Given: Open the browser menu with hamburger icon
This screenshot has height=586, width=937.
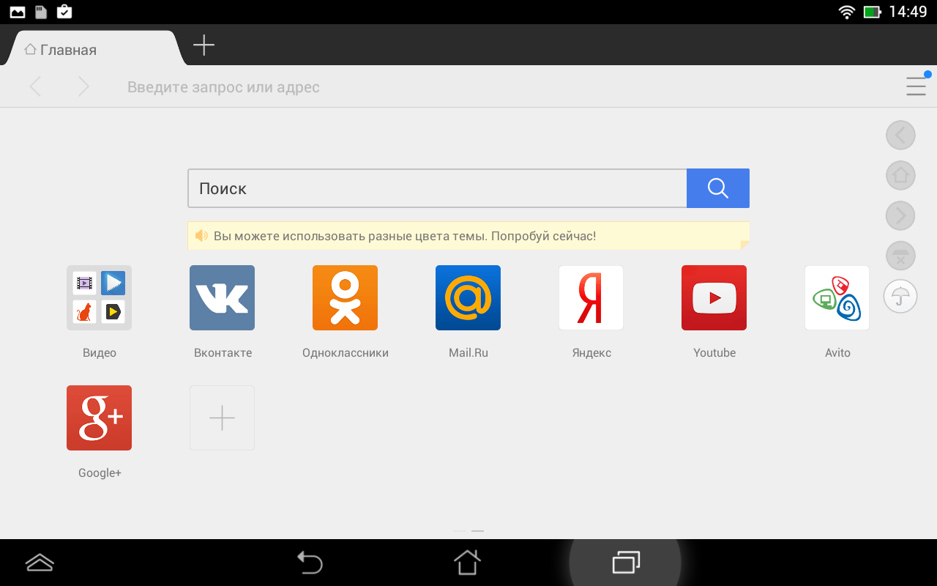Looking at the screenshot, I should click(x=916, y=86).
